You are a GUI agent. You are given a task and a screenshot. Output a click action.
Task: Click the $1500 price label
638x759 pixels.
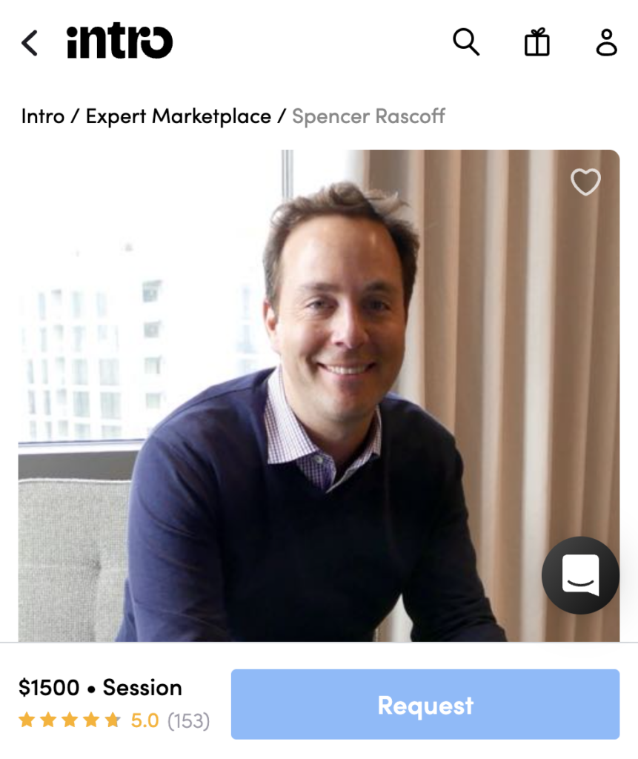point(49,688)
